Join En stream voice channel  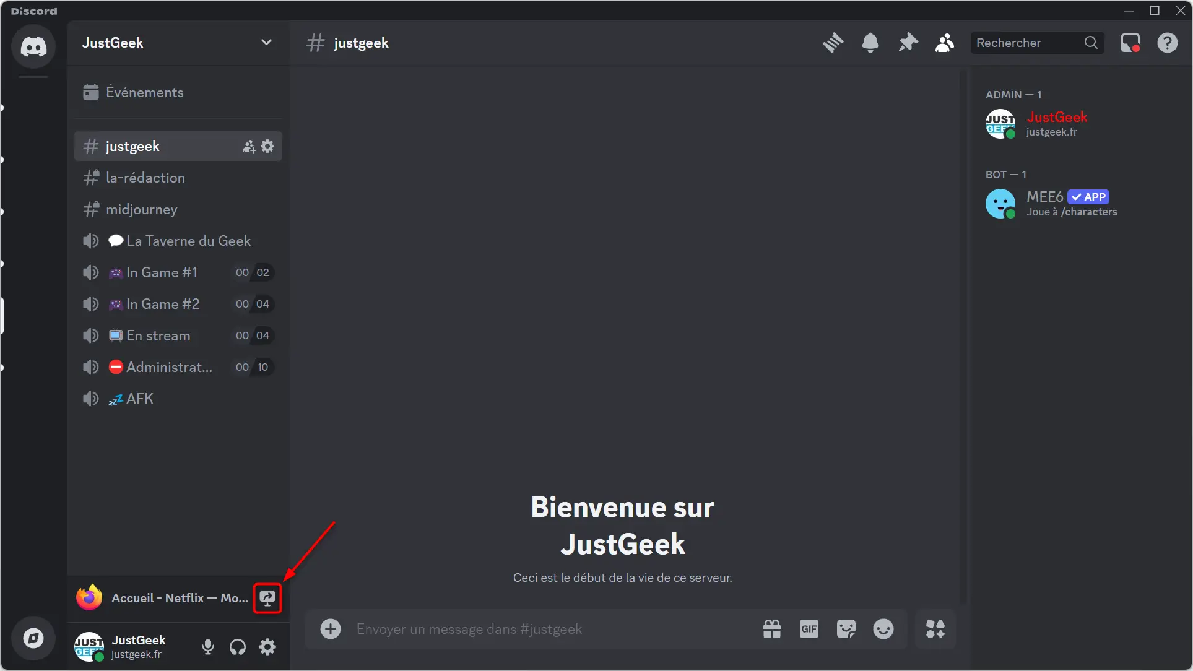tap(178, 335)
